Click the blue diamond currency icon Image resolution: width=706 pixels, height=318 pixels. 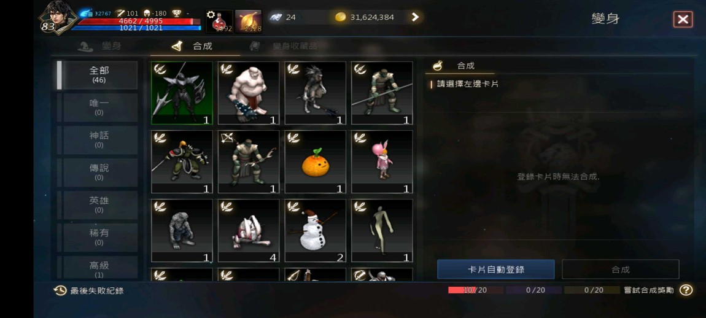(x=276, y=17)
